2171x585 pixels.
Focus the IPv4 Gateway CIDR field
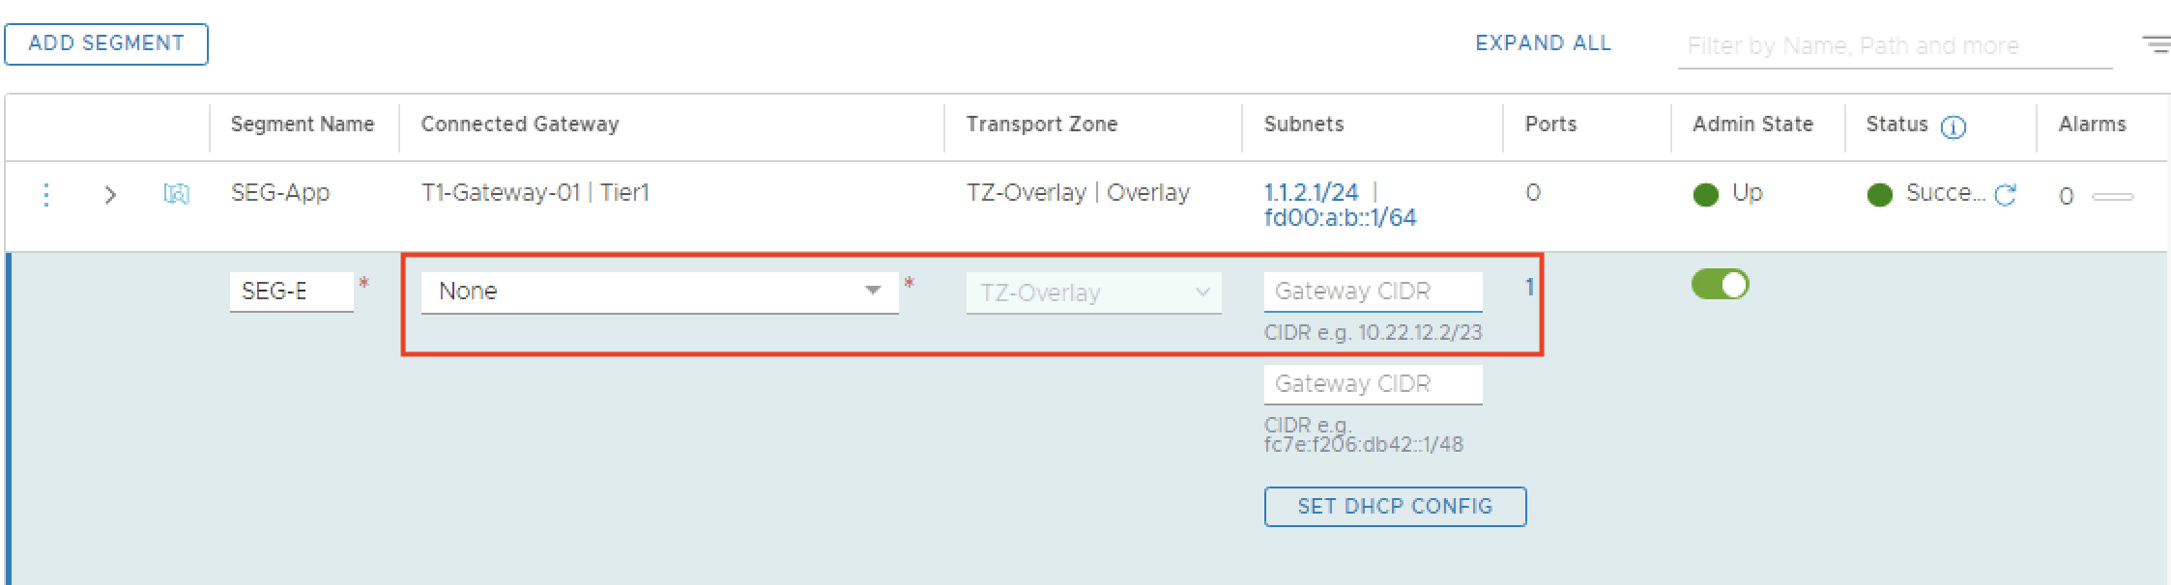1372,292
